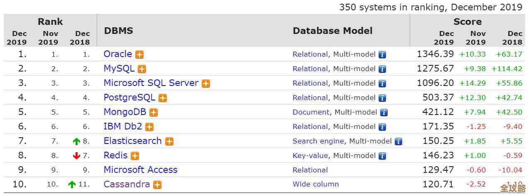This screenshot has width=528, height=196.
Task: Open the Oracle DBMS link
Action: coord(117,54)
